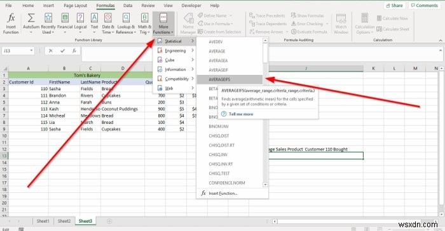
Task: Click the Tell me more link
Action: (241, 114)
